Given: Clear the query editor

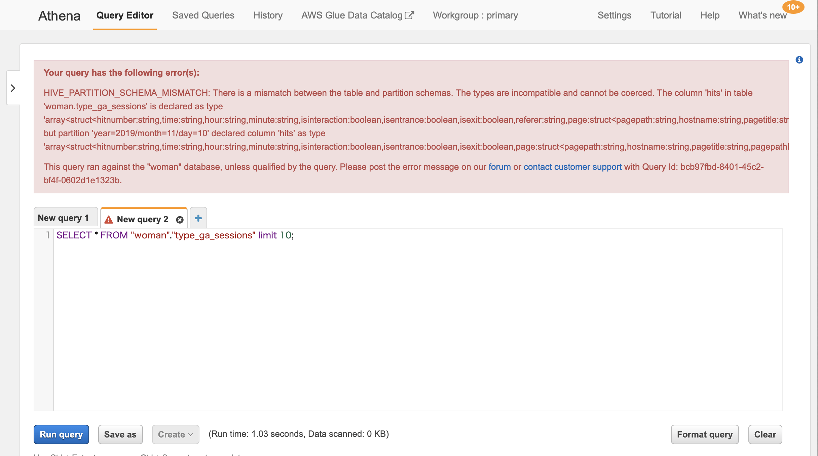Looking at the screenshot, I should pos(765,434).
